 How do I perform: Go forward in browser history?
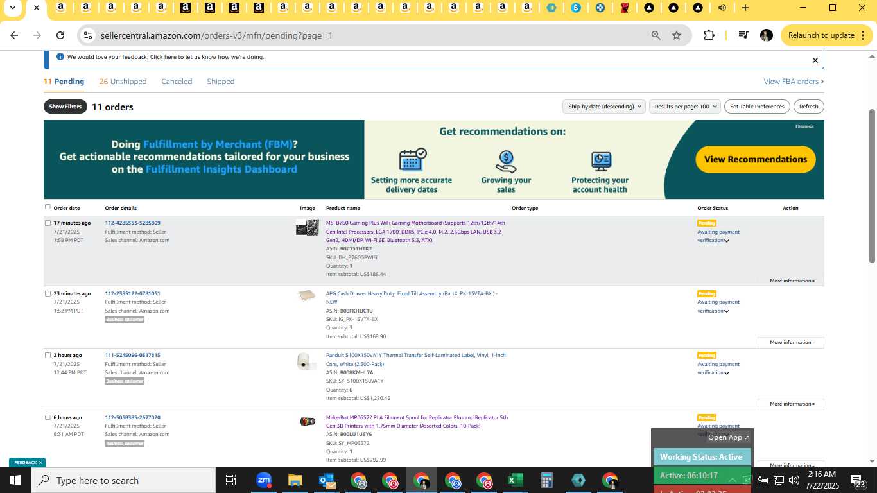coord(37,35)
